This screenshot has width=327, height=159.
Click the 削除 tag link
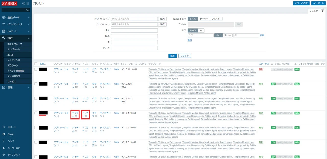click(262, 35)
